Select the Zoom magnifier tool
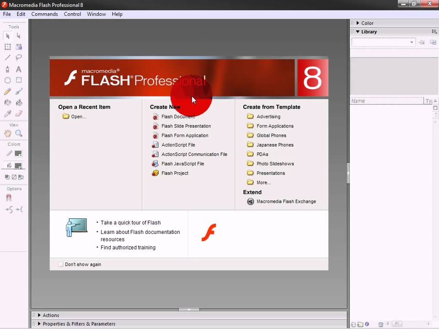The height and width of the screenshot is (329, 439). 18,133
